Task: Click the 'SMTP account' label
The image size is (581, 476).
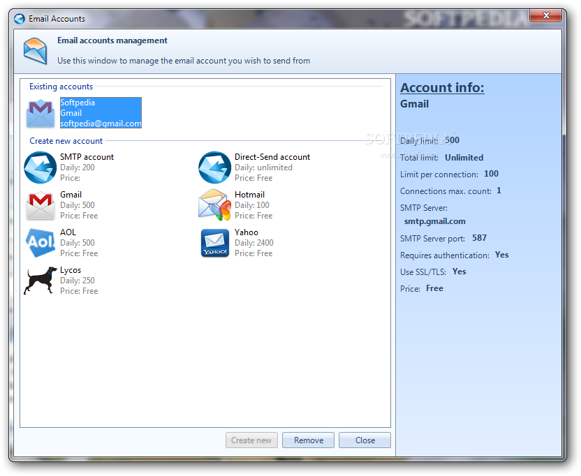Action: 87,157
